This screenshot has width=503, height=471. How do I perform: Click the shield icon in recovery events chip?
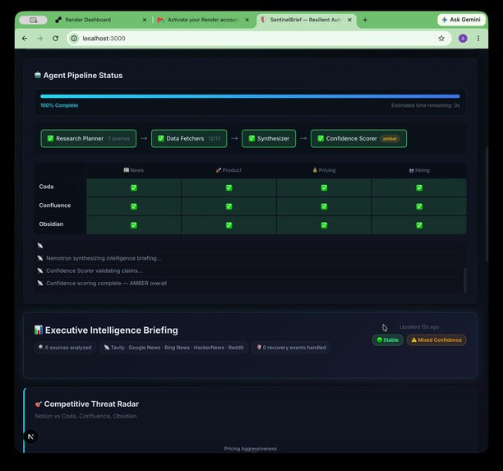(x=259, y=347)
